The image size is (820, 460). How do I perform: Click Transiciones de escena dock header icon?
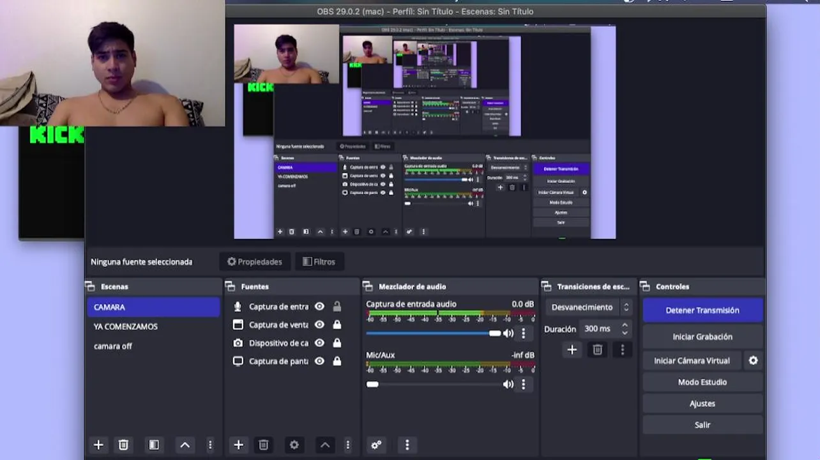[x=547, y=287]
